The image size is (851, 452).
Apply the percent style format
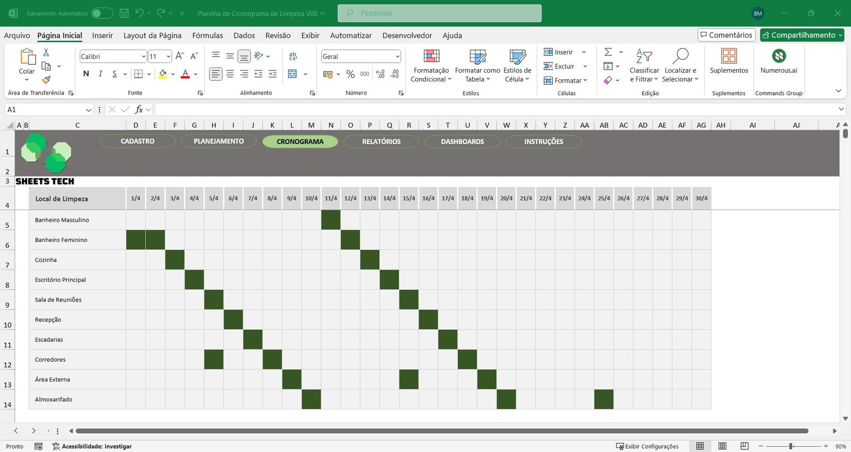point(351,74)
